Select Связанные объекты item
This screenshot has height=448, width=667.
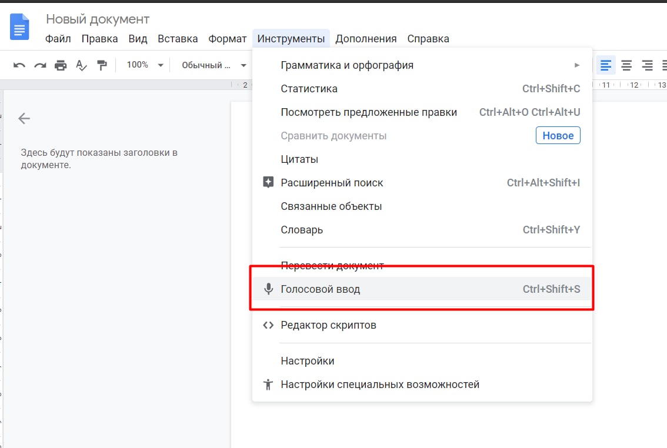(422, 206)
